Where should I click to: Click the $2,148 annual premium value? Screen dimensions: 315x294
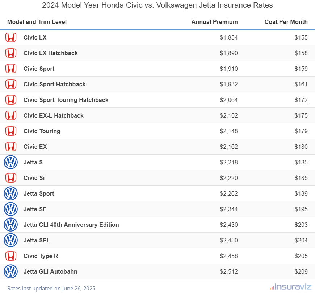pyautogui.click(x=229, y=131)
